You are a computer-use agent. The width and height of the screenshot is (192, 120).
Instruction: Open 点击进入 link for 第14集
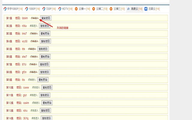(x=35, y=118)
